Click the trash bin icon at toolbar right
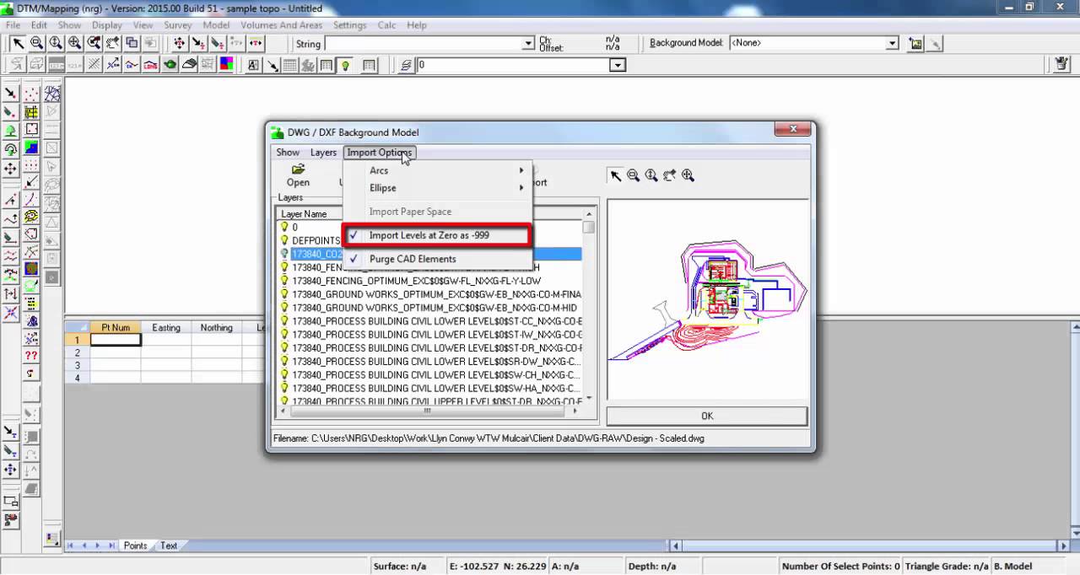 tap(1062, 64)
